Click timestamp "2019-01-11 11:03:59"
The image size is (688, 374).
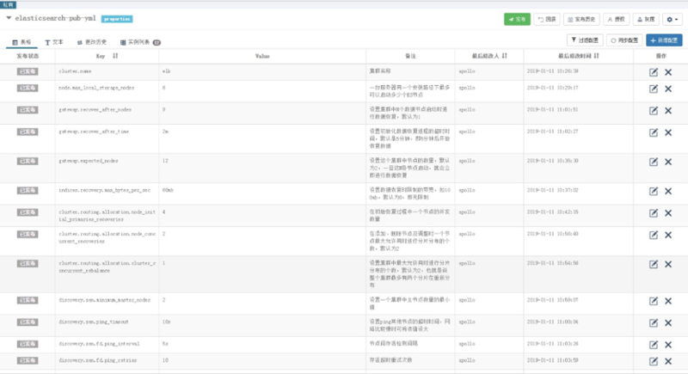coord(552,360)
